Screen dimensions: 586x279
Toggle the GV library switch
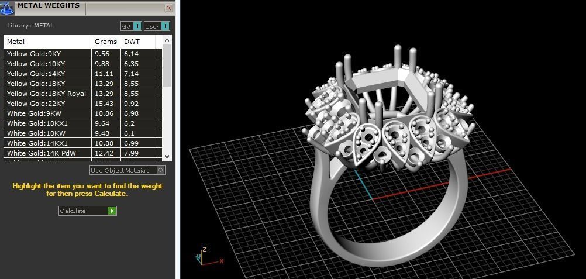[x=137, y=26]
